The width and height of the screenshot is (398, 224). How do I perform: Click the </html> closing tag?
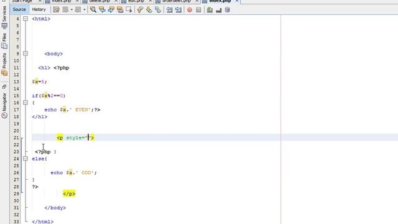point(43,222)
